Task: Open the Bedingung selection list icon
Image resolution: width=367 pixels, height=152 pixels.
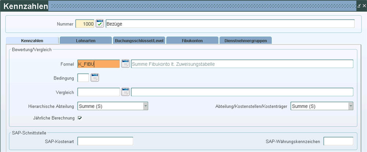Action: click(95, 78)
